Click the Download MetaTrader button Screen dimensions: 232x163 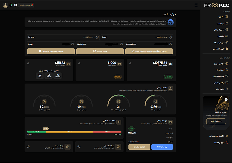click(x=100, y=51)
